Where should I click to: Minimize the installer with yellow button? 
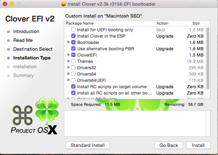[12, 4]
